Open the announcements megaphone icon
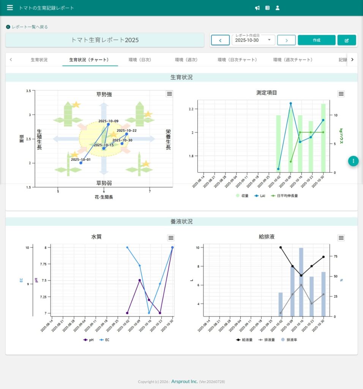 257,8
